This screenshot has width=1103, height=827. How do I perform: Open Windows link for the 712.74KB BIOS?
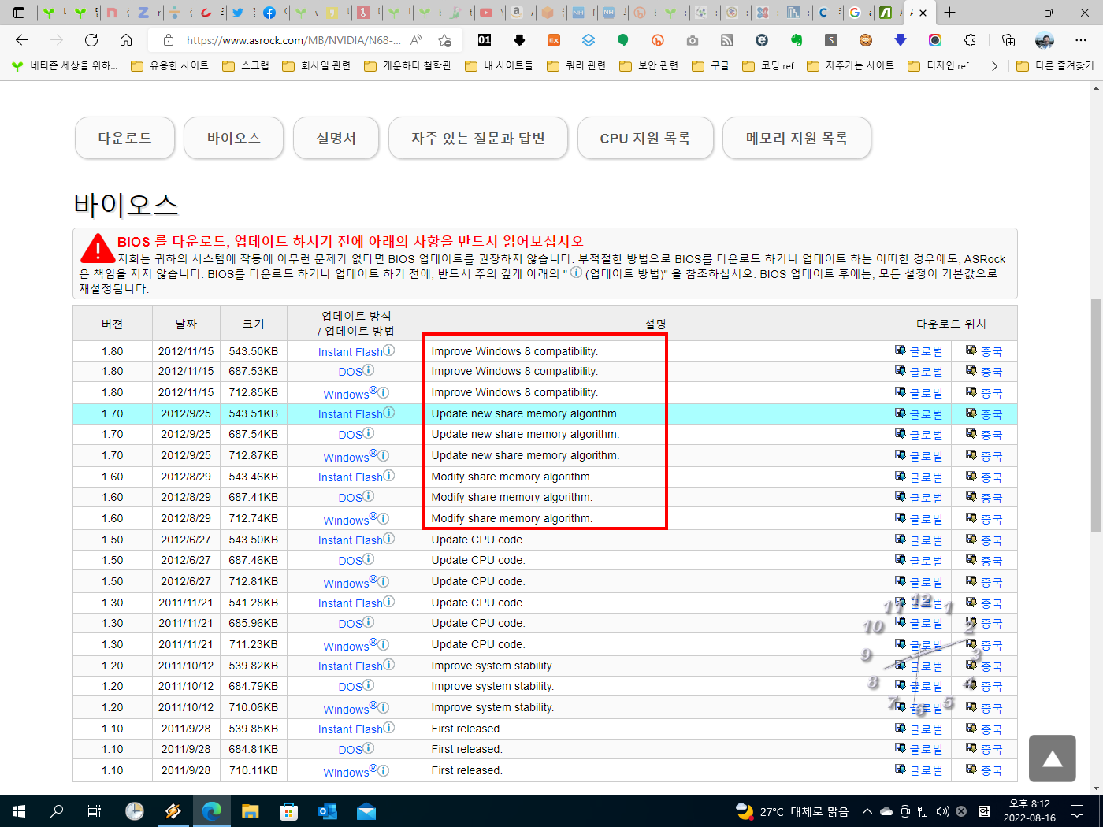click(x=346, y=520)
